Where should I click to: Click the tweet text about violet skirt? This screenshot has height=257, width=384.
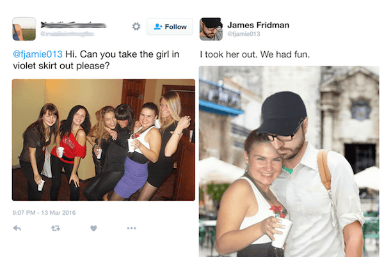(x=96, y=60)
